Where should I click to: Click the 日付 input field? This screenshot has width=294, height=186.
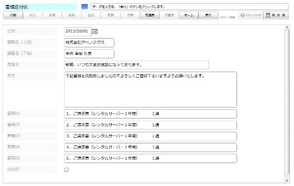point(77,31)
